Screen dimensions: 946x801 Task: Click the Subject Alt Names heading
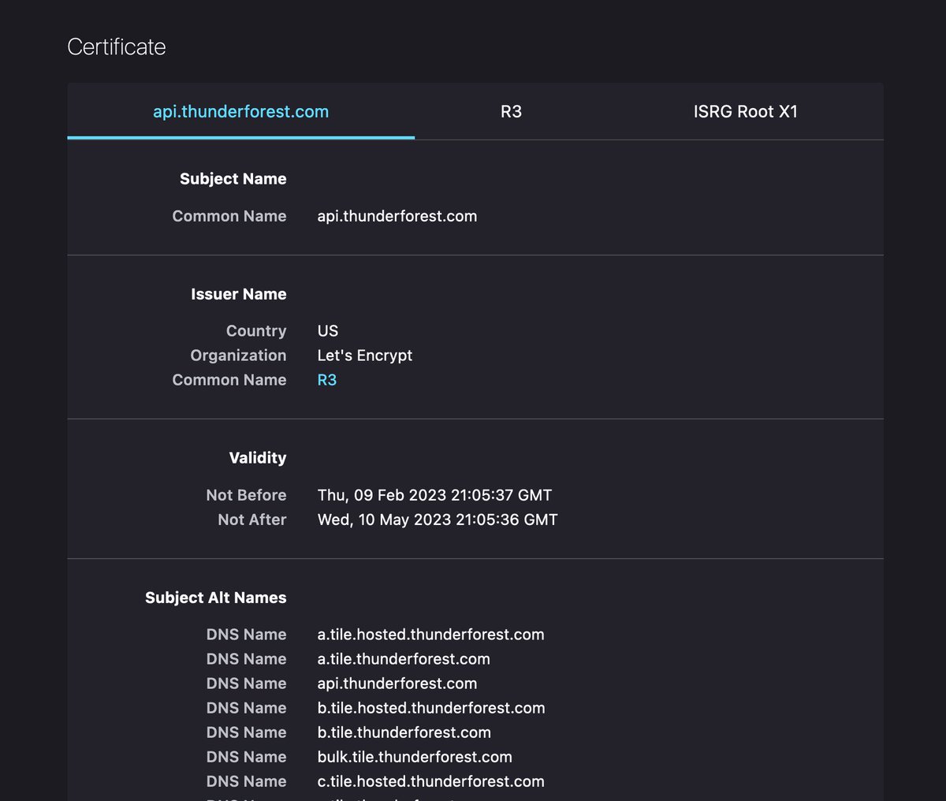(215, 598)
